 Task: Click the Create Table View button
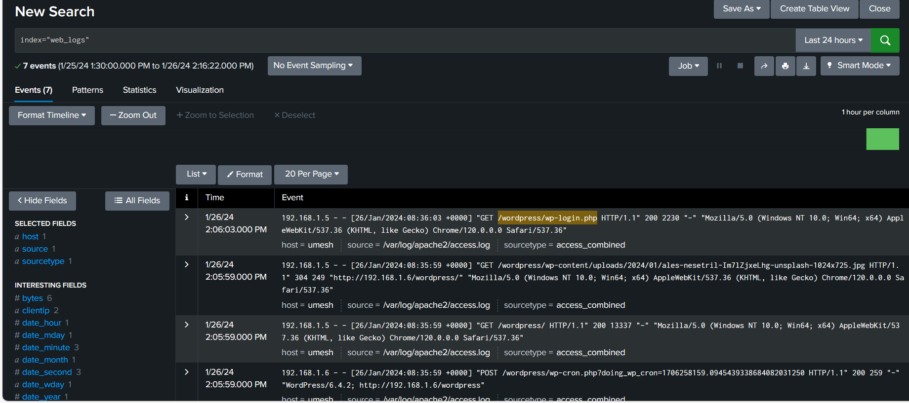click(x=814, y=9)
